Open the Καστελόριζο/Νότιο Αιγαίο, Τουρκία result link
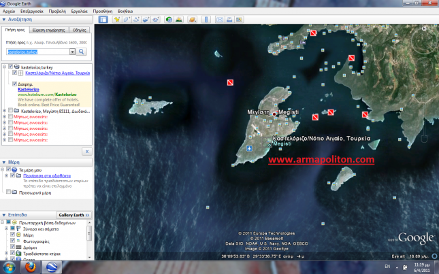 (57, 73)
